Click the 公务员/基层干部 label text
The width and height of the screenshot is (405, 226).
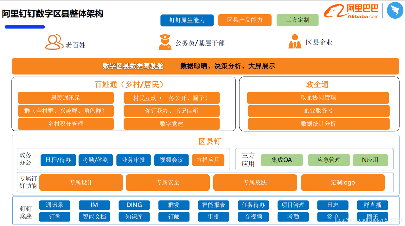tap(200, 43)
